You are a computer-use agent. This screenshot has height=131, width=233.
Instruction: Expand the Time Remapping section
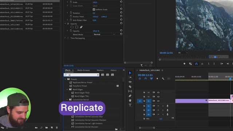[65, 38]
